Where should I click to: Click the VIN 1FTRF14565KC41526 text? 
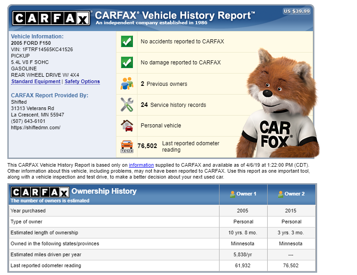(x=42, y=49)
